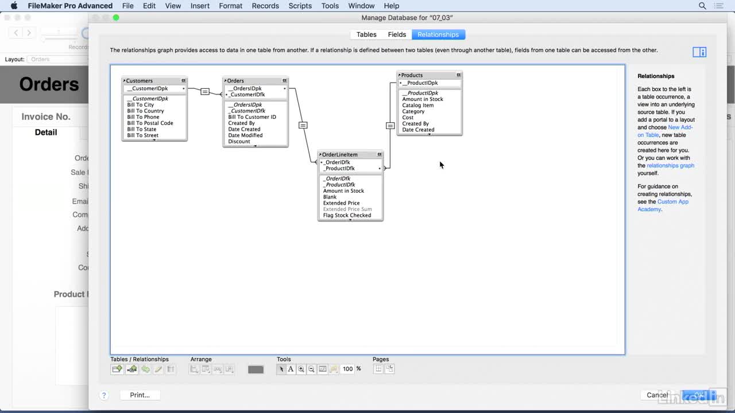Click the Orders source table arrow icon

tap(225, 81)
